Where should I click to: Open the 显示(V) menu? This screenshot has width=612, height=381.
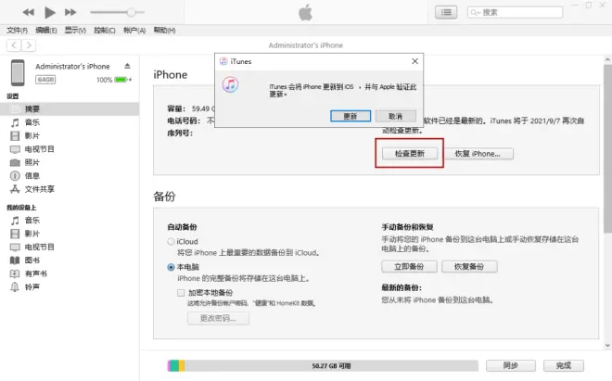[x=75, y=30]
